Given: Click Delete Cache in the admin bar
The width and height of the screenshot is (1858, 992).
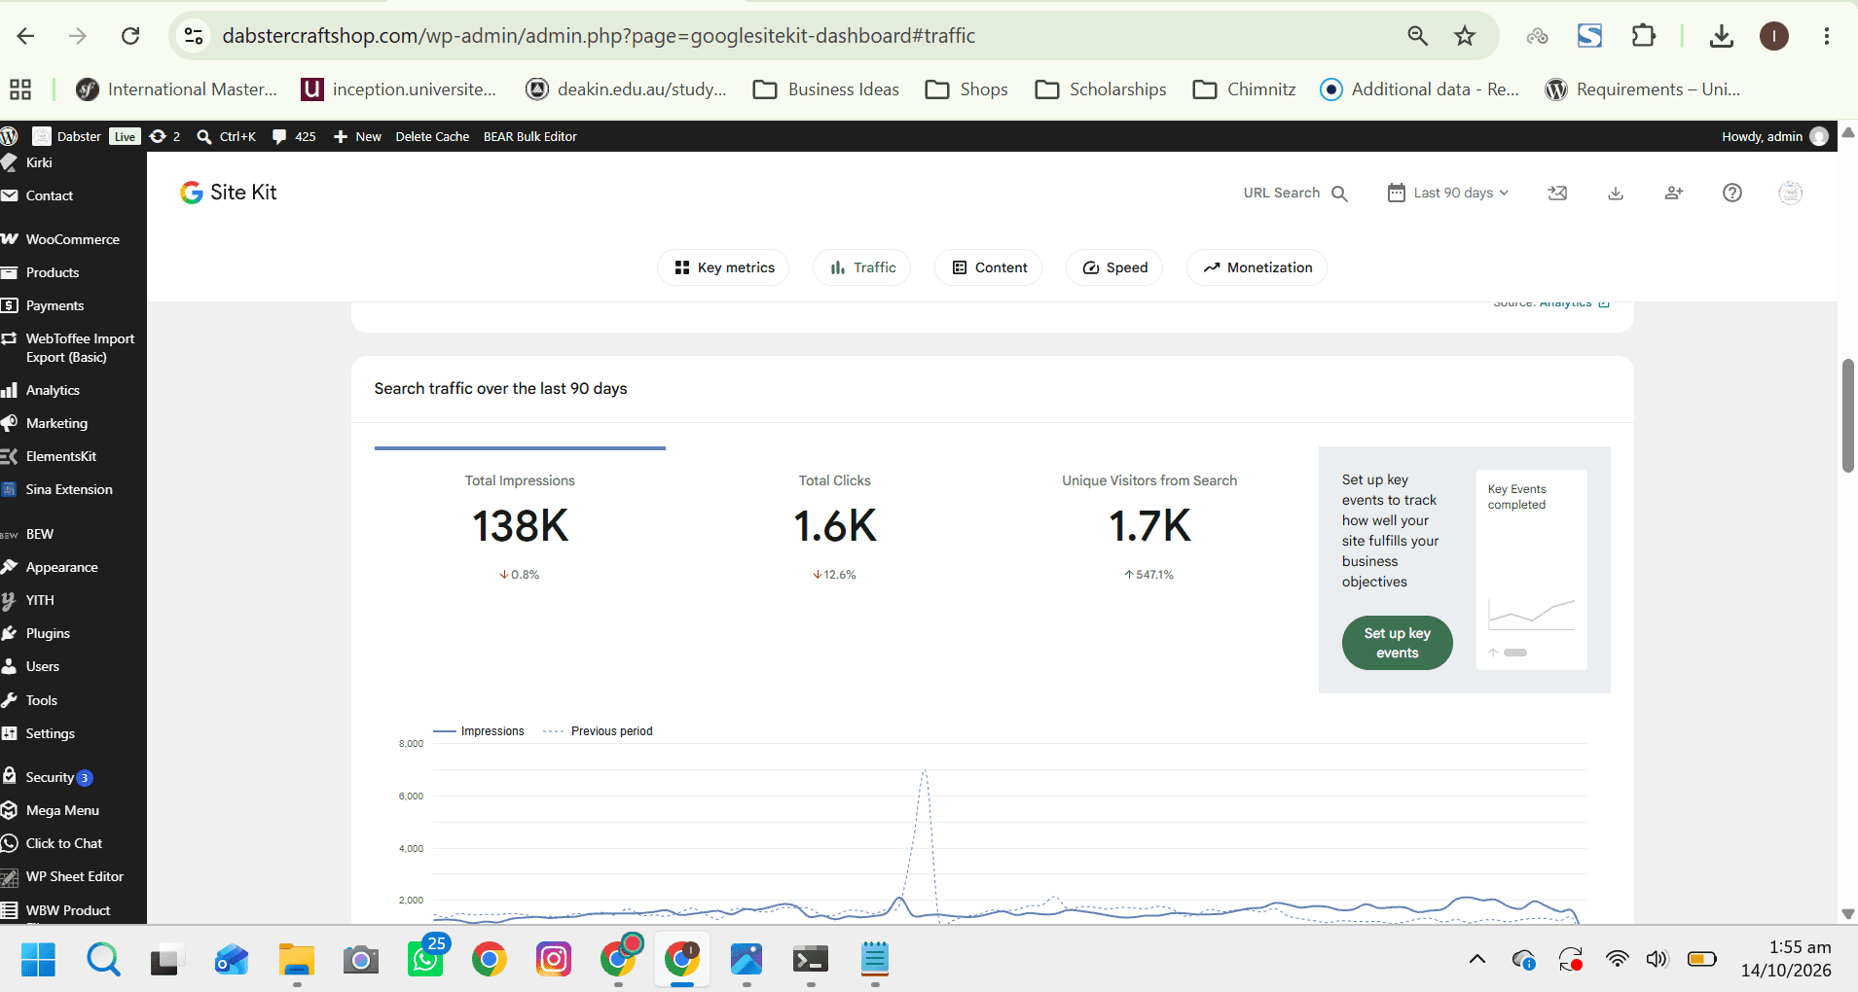Looking at the screenshot, I should pos(432,136).
